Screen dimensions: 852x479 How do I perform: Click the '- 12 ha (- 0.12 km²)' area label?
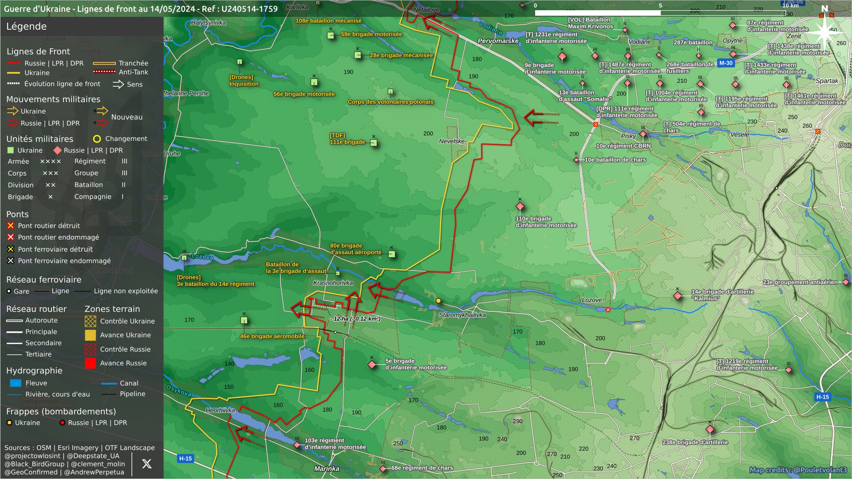tap(355, 319)
